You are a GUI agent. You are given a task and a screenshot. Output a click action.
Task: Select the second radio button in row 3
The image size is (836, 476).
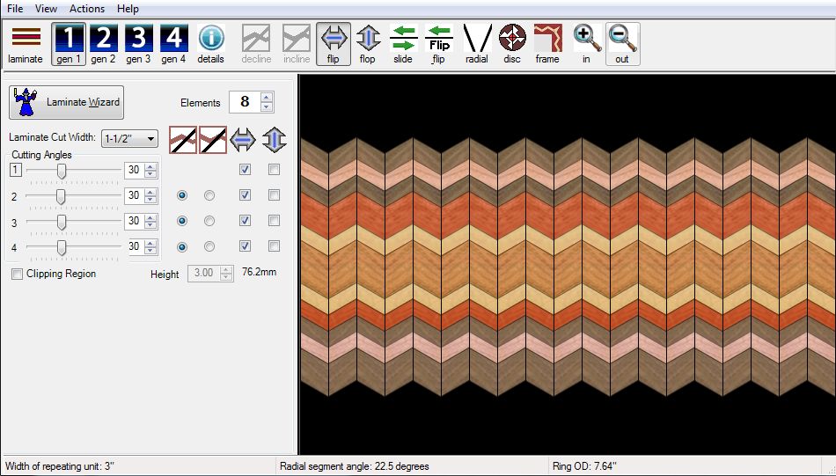209,221
